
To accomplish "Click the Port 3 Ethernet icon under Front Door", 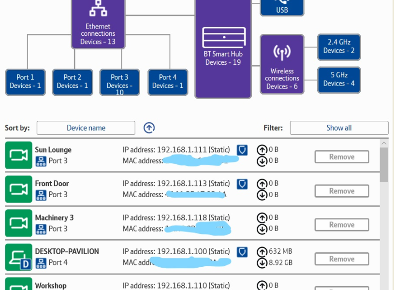I will (x=41, y=195).
